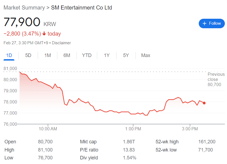Switch to the 5D chart tab
Viewport: 227px width, 164px height.
28,55
